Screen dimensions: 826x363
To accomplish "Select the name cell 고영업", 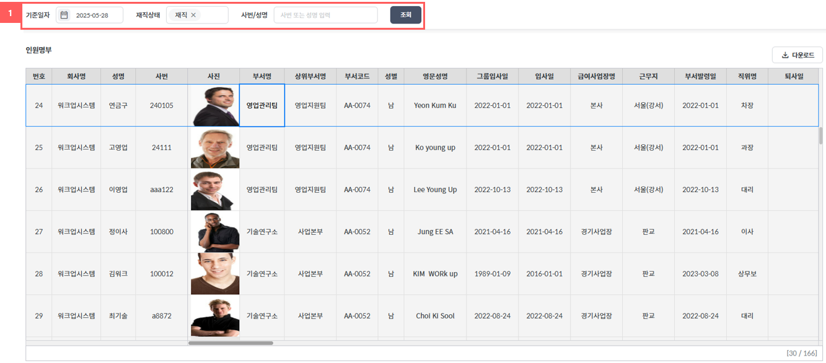I will [x=118, y=147].
